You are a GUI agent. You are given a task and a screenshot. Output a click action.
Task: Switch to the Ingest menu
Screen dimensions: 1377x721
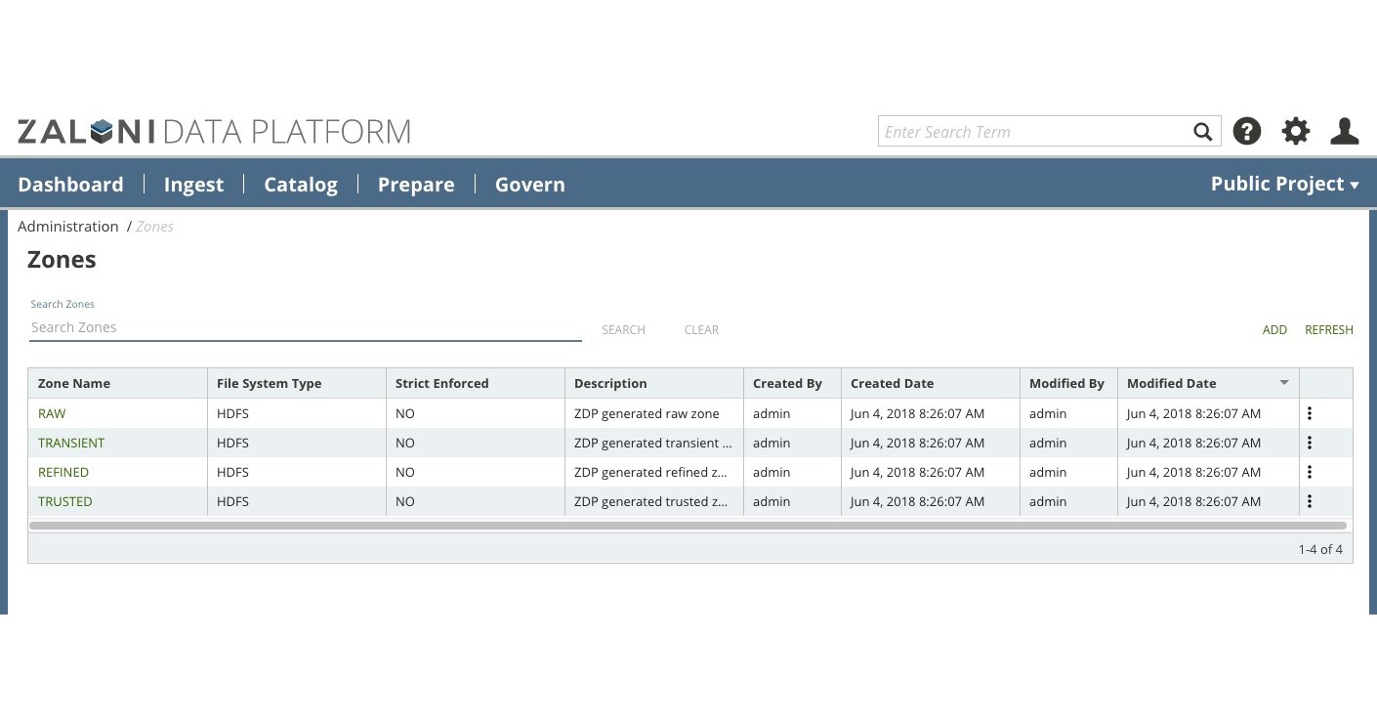[193, 184]
